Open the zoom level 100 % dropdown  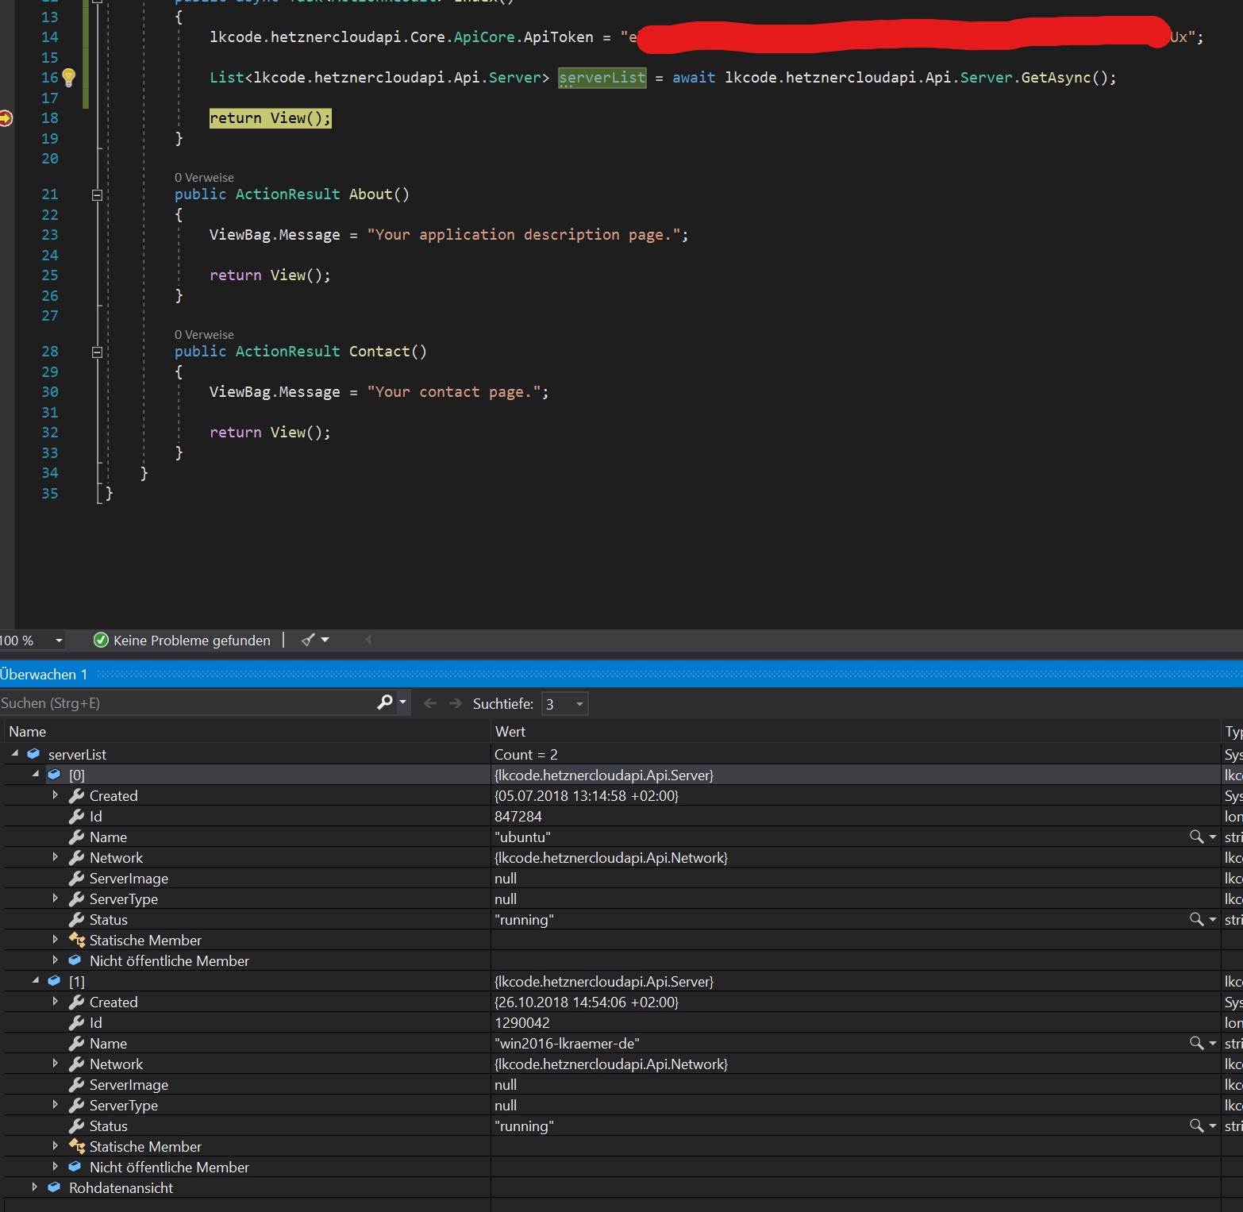coord(59,641)
